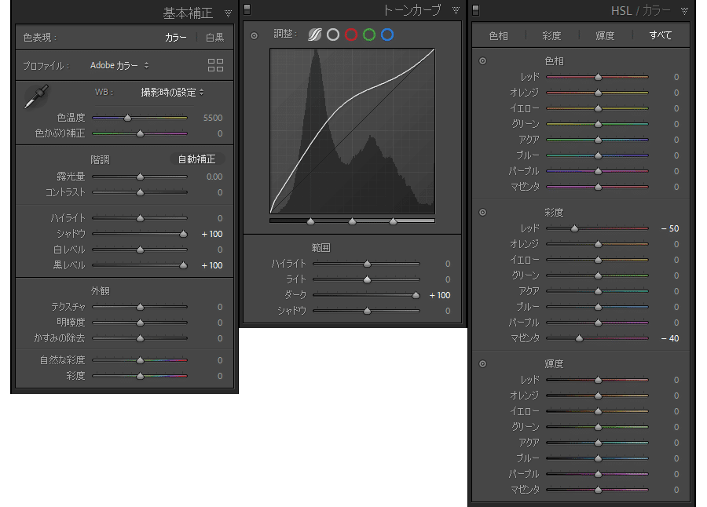Select the red channel curve circle
Image resolution: width=707 pixels, height=507 pixels.
(351, 35)
